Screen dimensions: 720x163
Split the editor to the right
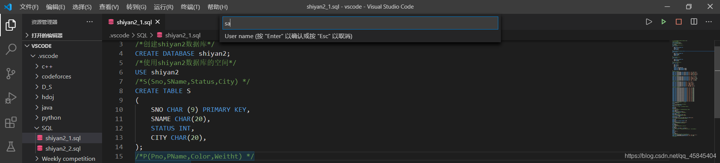click(x=694, y=22)
